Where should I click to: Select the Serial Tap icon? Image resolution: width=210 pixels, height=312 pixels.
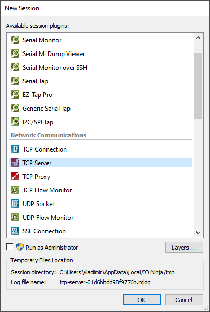click(x=15, y=81)
